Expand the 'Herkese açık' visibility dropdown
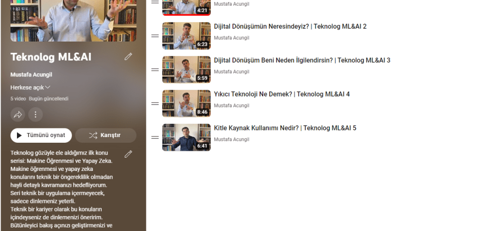 point(30,87)
